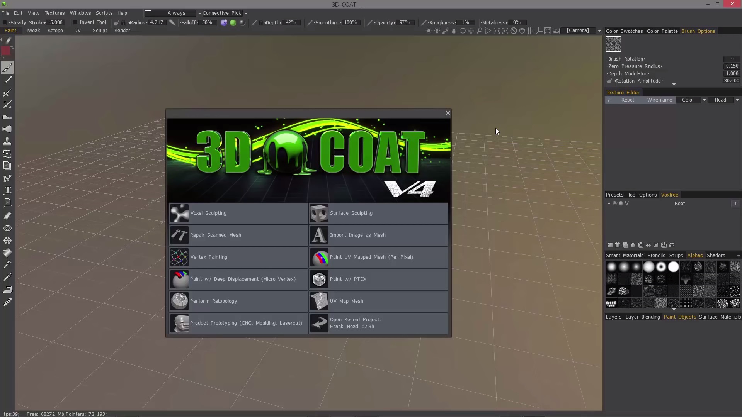Toggle Root layer visibility eye
The height and width of the screenshot is (417, 742).
click(614, 203)
